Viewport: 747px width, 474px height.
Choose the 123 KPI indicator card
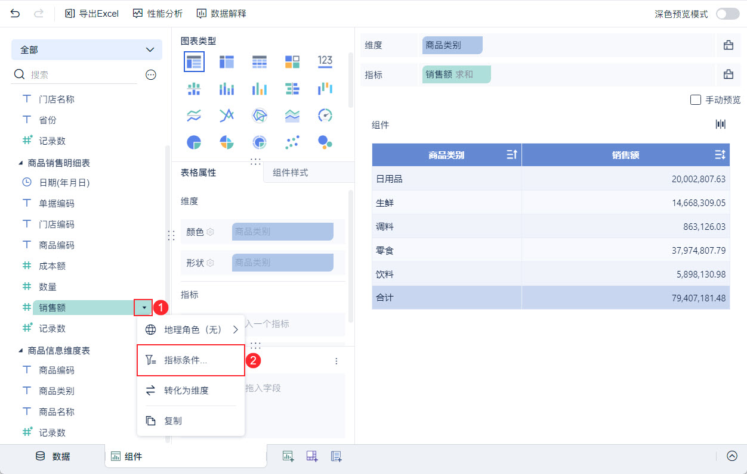(325, 61)
